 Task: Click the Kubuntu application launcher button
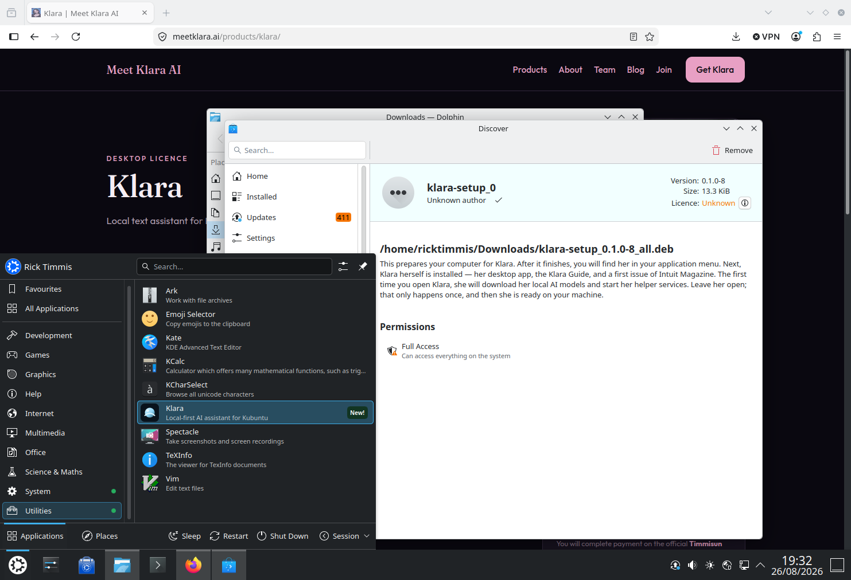(x=18, y=565)
